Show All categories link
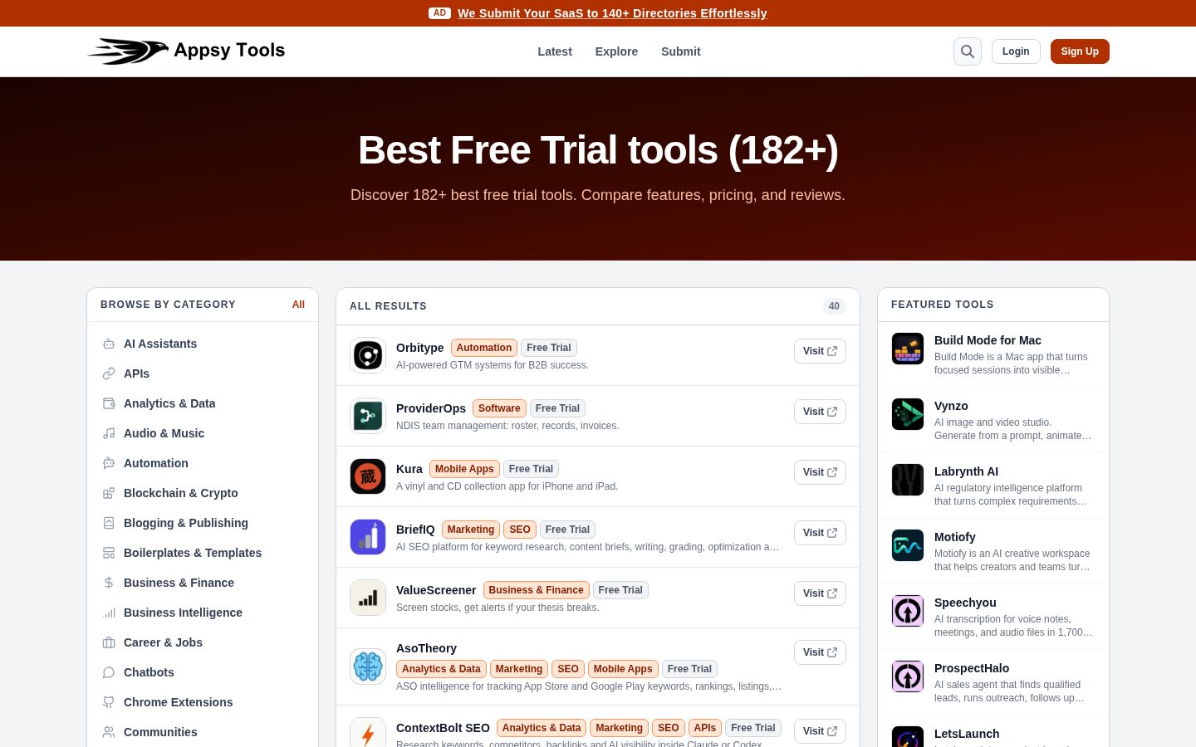The image size is (1196, 747). [298, 305]
